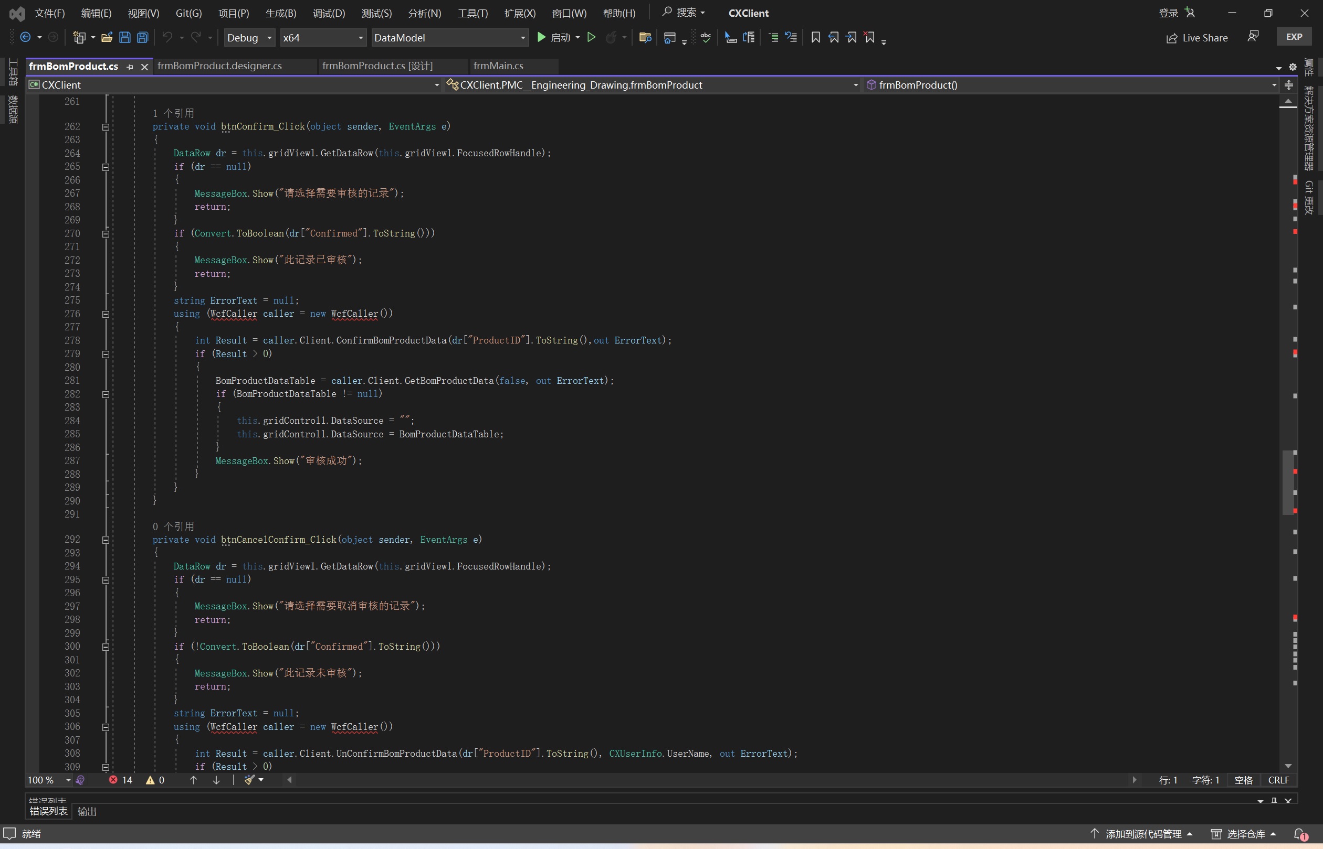Image resolution: width=1323 pixels, height=849 pixels.
Task: Go to previous bookmark icon
Action: (x=833, y=37)
